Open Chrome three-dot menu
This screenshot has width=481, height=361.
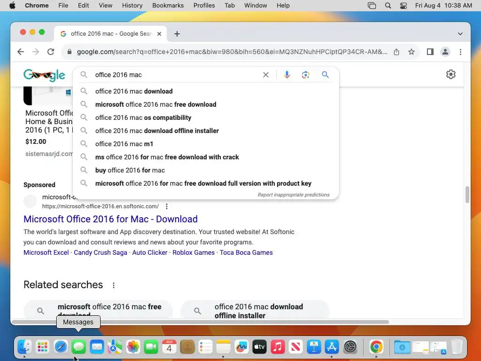(x=460, y=52)
